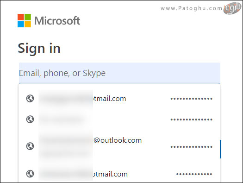Click the yellow square of Microsoft logo
The width and height of the screenshot is (243, 183).
28,24
